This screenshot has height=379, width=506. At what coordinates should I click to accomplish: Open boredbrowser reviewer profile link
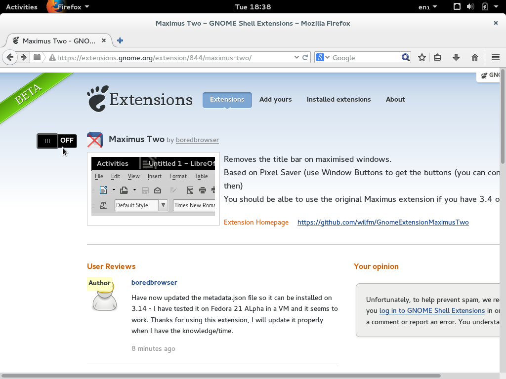click(154, 282)
